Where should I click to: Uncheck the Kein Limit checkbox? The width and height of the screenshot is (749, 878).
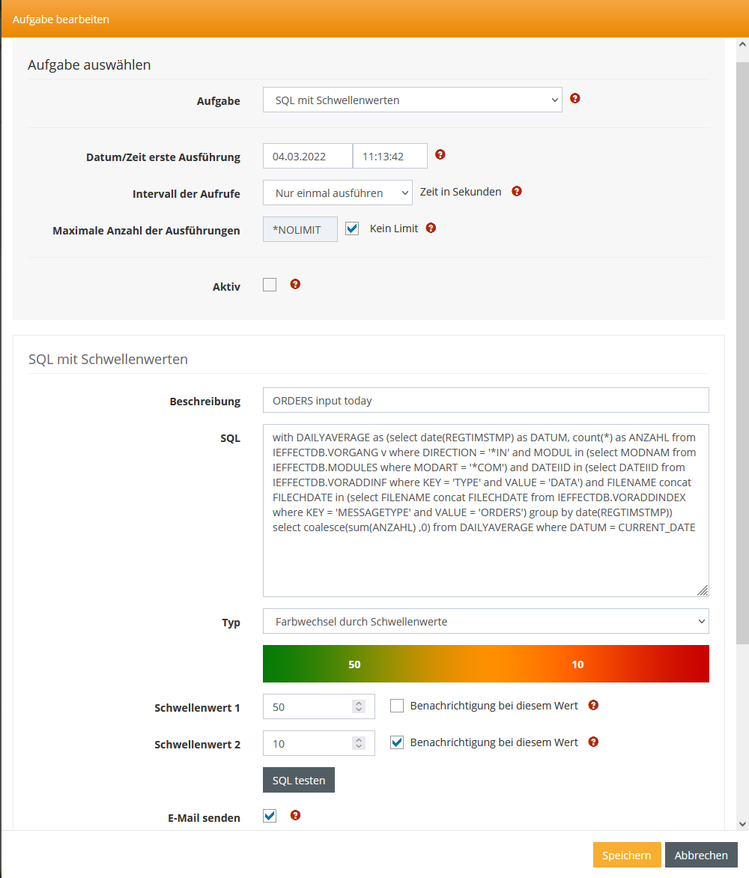click(x=352, y=228)
